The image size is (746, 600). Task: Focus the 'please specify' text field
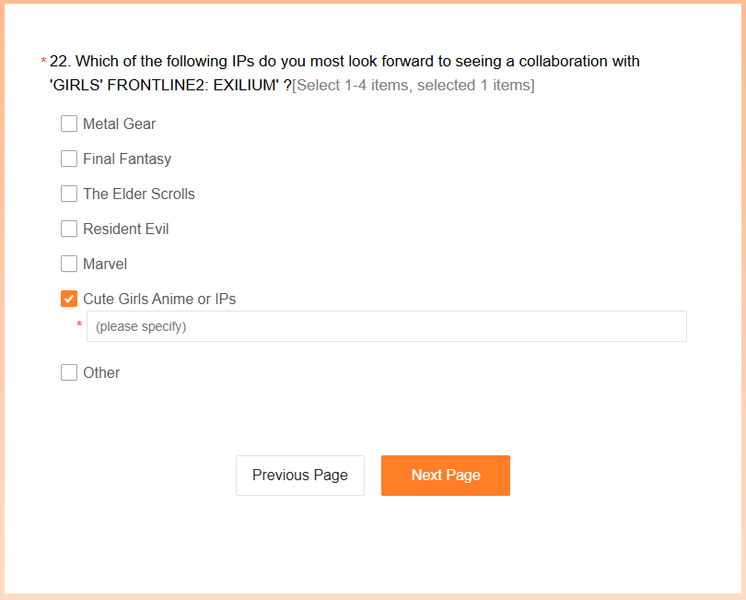click(386, 326)
